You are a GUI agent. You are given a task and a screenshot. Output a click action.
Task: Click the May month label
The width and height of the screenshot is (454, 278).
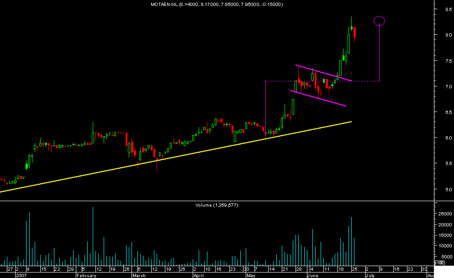tap(251, 275)
